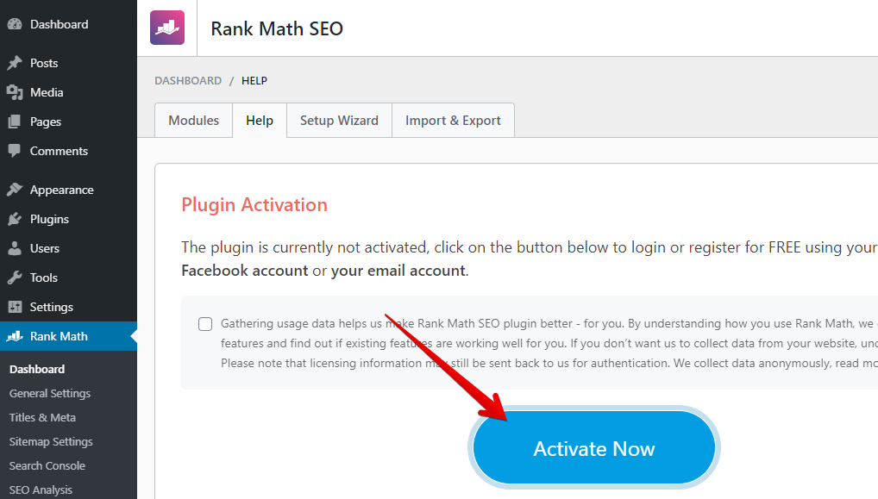This screenshot has width=878, height=499.
Task: Click the Settings sliders icon
Action: 15,307
